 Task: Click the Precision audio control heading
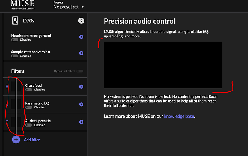(x=139, y=21)
